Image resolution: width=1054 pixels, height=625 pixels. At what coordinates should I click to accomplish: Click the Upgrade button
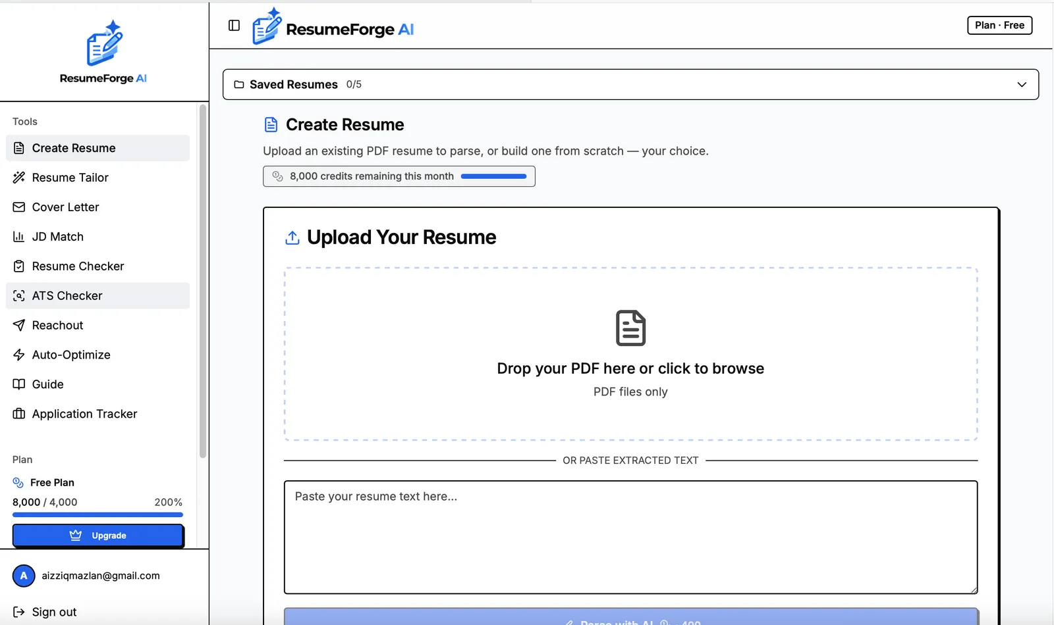[x=98, y=536]
